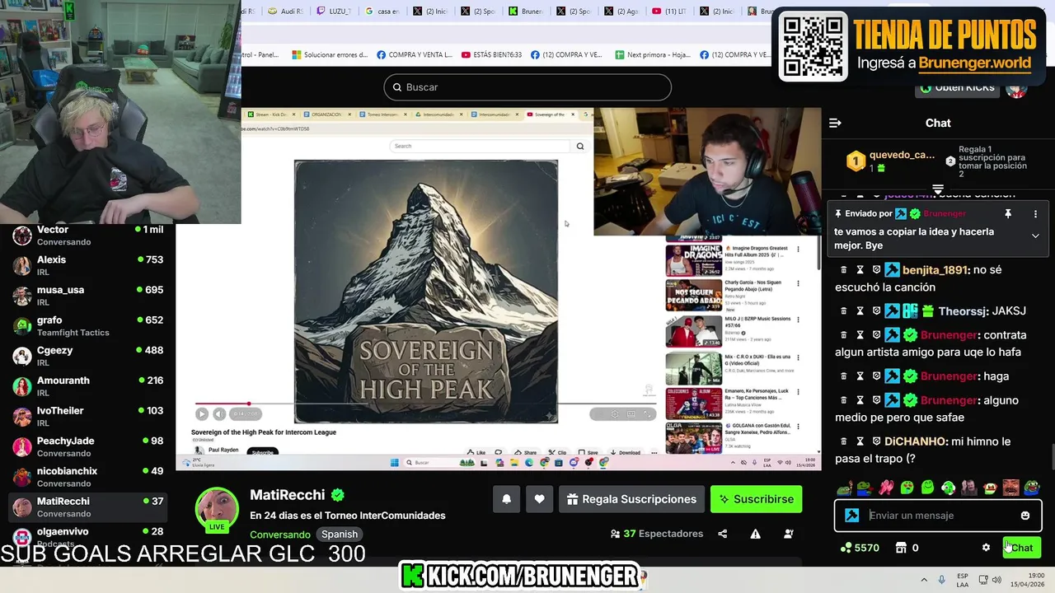Unpin the pinned message via pin icon
This screenshot has width=1055, height=593.
[1007, 213]
